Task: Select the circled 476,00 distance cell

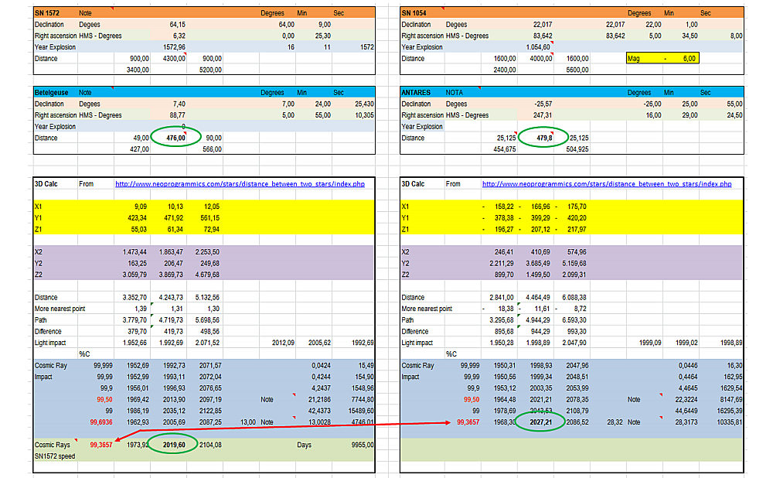Action: pyautogui.click(x=171, y=138)
